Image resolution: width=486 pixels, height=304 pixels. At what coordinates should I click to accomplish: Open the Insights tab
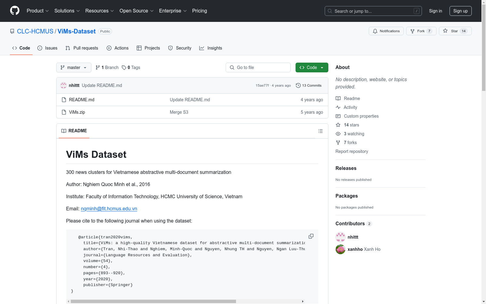pyautogui.click(x=210, y=48)
